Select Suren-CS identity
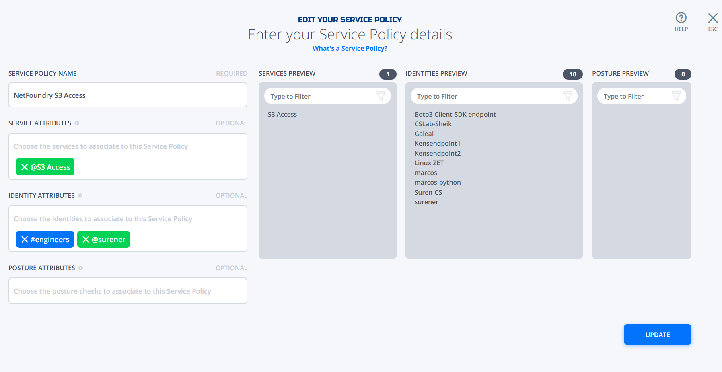 428,192
